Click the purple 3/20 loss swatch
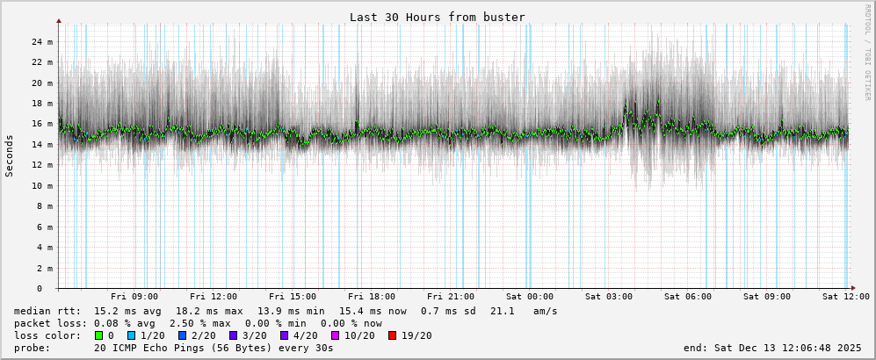The height and width of the screenshot is (360, 876). pos(234,335)
